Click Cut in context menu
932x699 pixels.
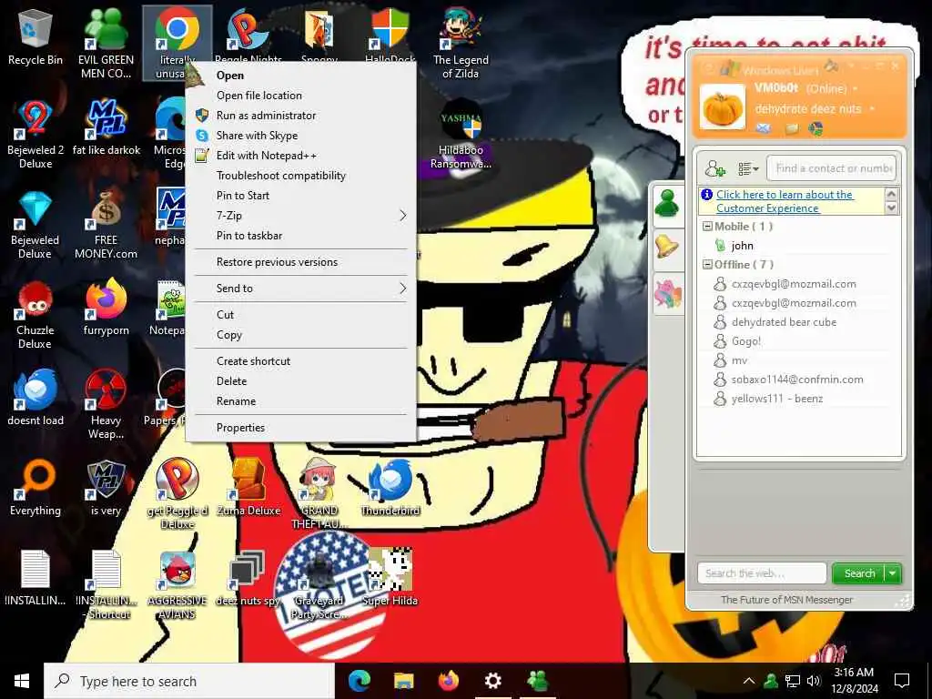coord(226,315)
